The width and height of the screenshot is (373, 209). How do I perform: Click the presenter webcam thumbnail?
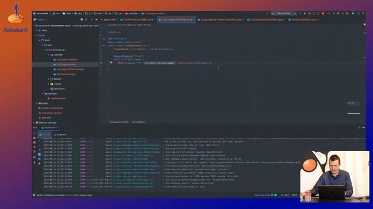pyautogui.click(x=335, y=176)
